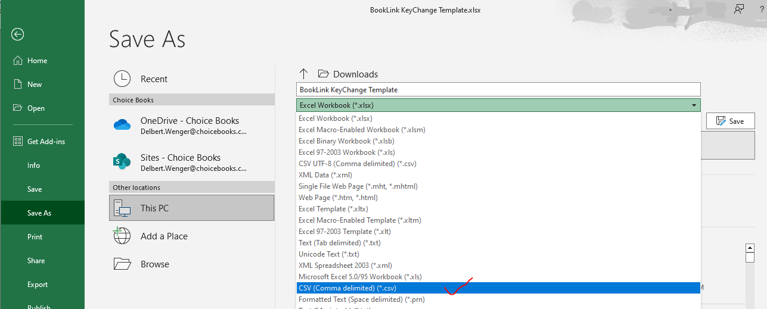
Task: Click the Add a Place globe icon
Action: click(x=122, y=236)
